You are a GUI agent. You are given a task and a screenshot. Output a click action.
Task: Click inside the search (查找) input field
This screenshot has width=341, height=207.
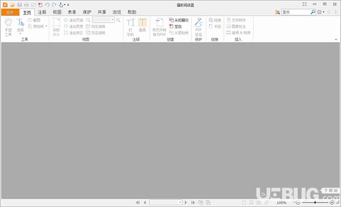(x=296, y=12)
